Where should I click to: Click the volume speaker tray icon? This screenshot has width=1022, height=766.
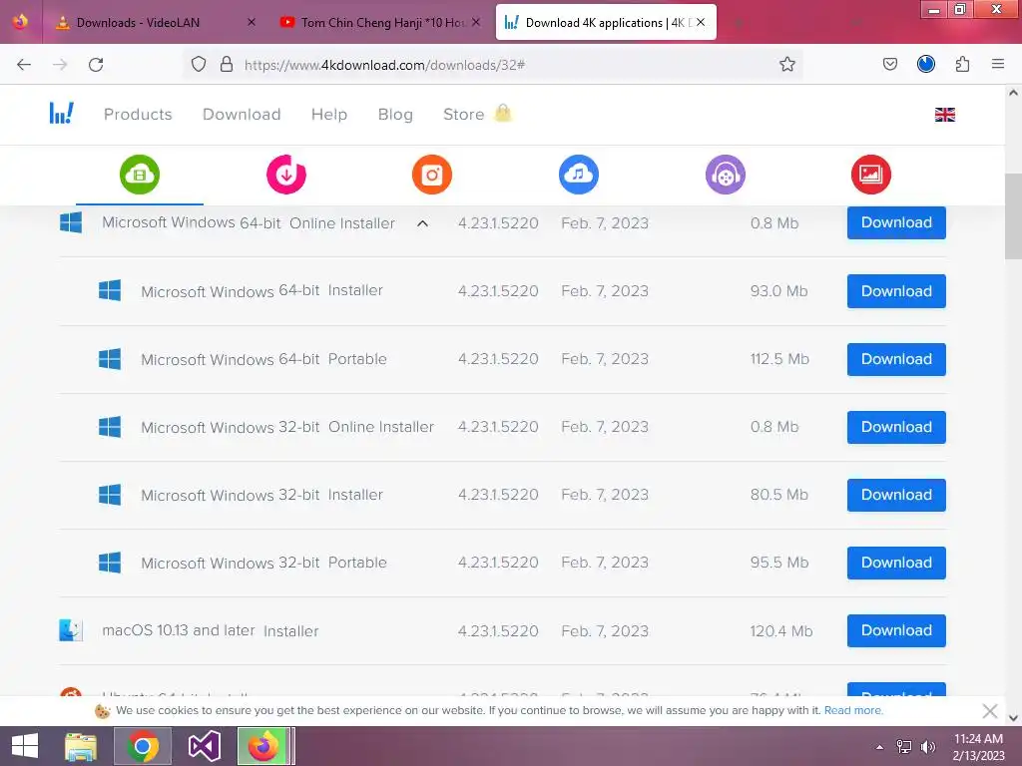click(928, 747)
